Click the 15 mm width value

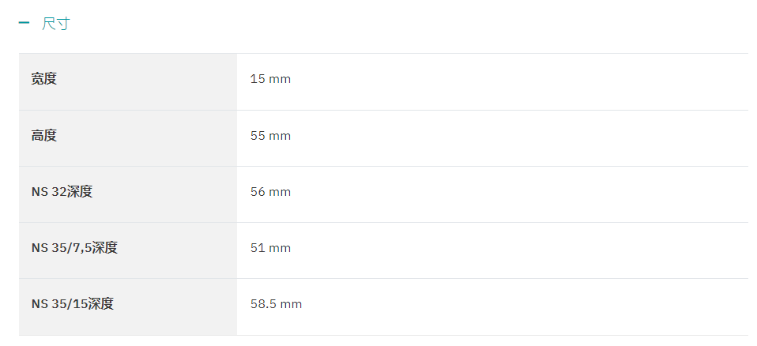[270, 79]
